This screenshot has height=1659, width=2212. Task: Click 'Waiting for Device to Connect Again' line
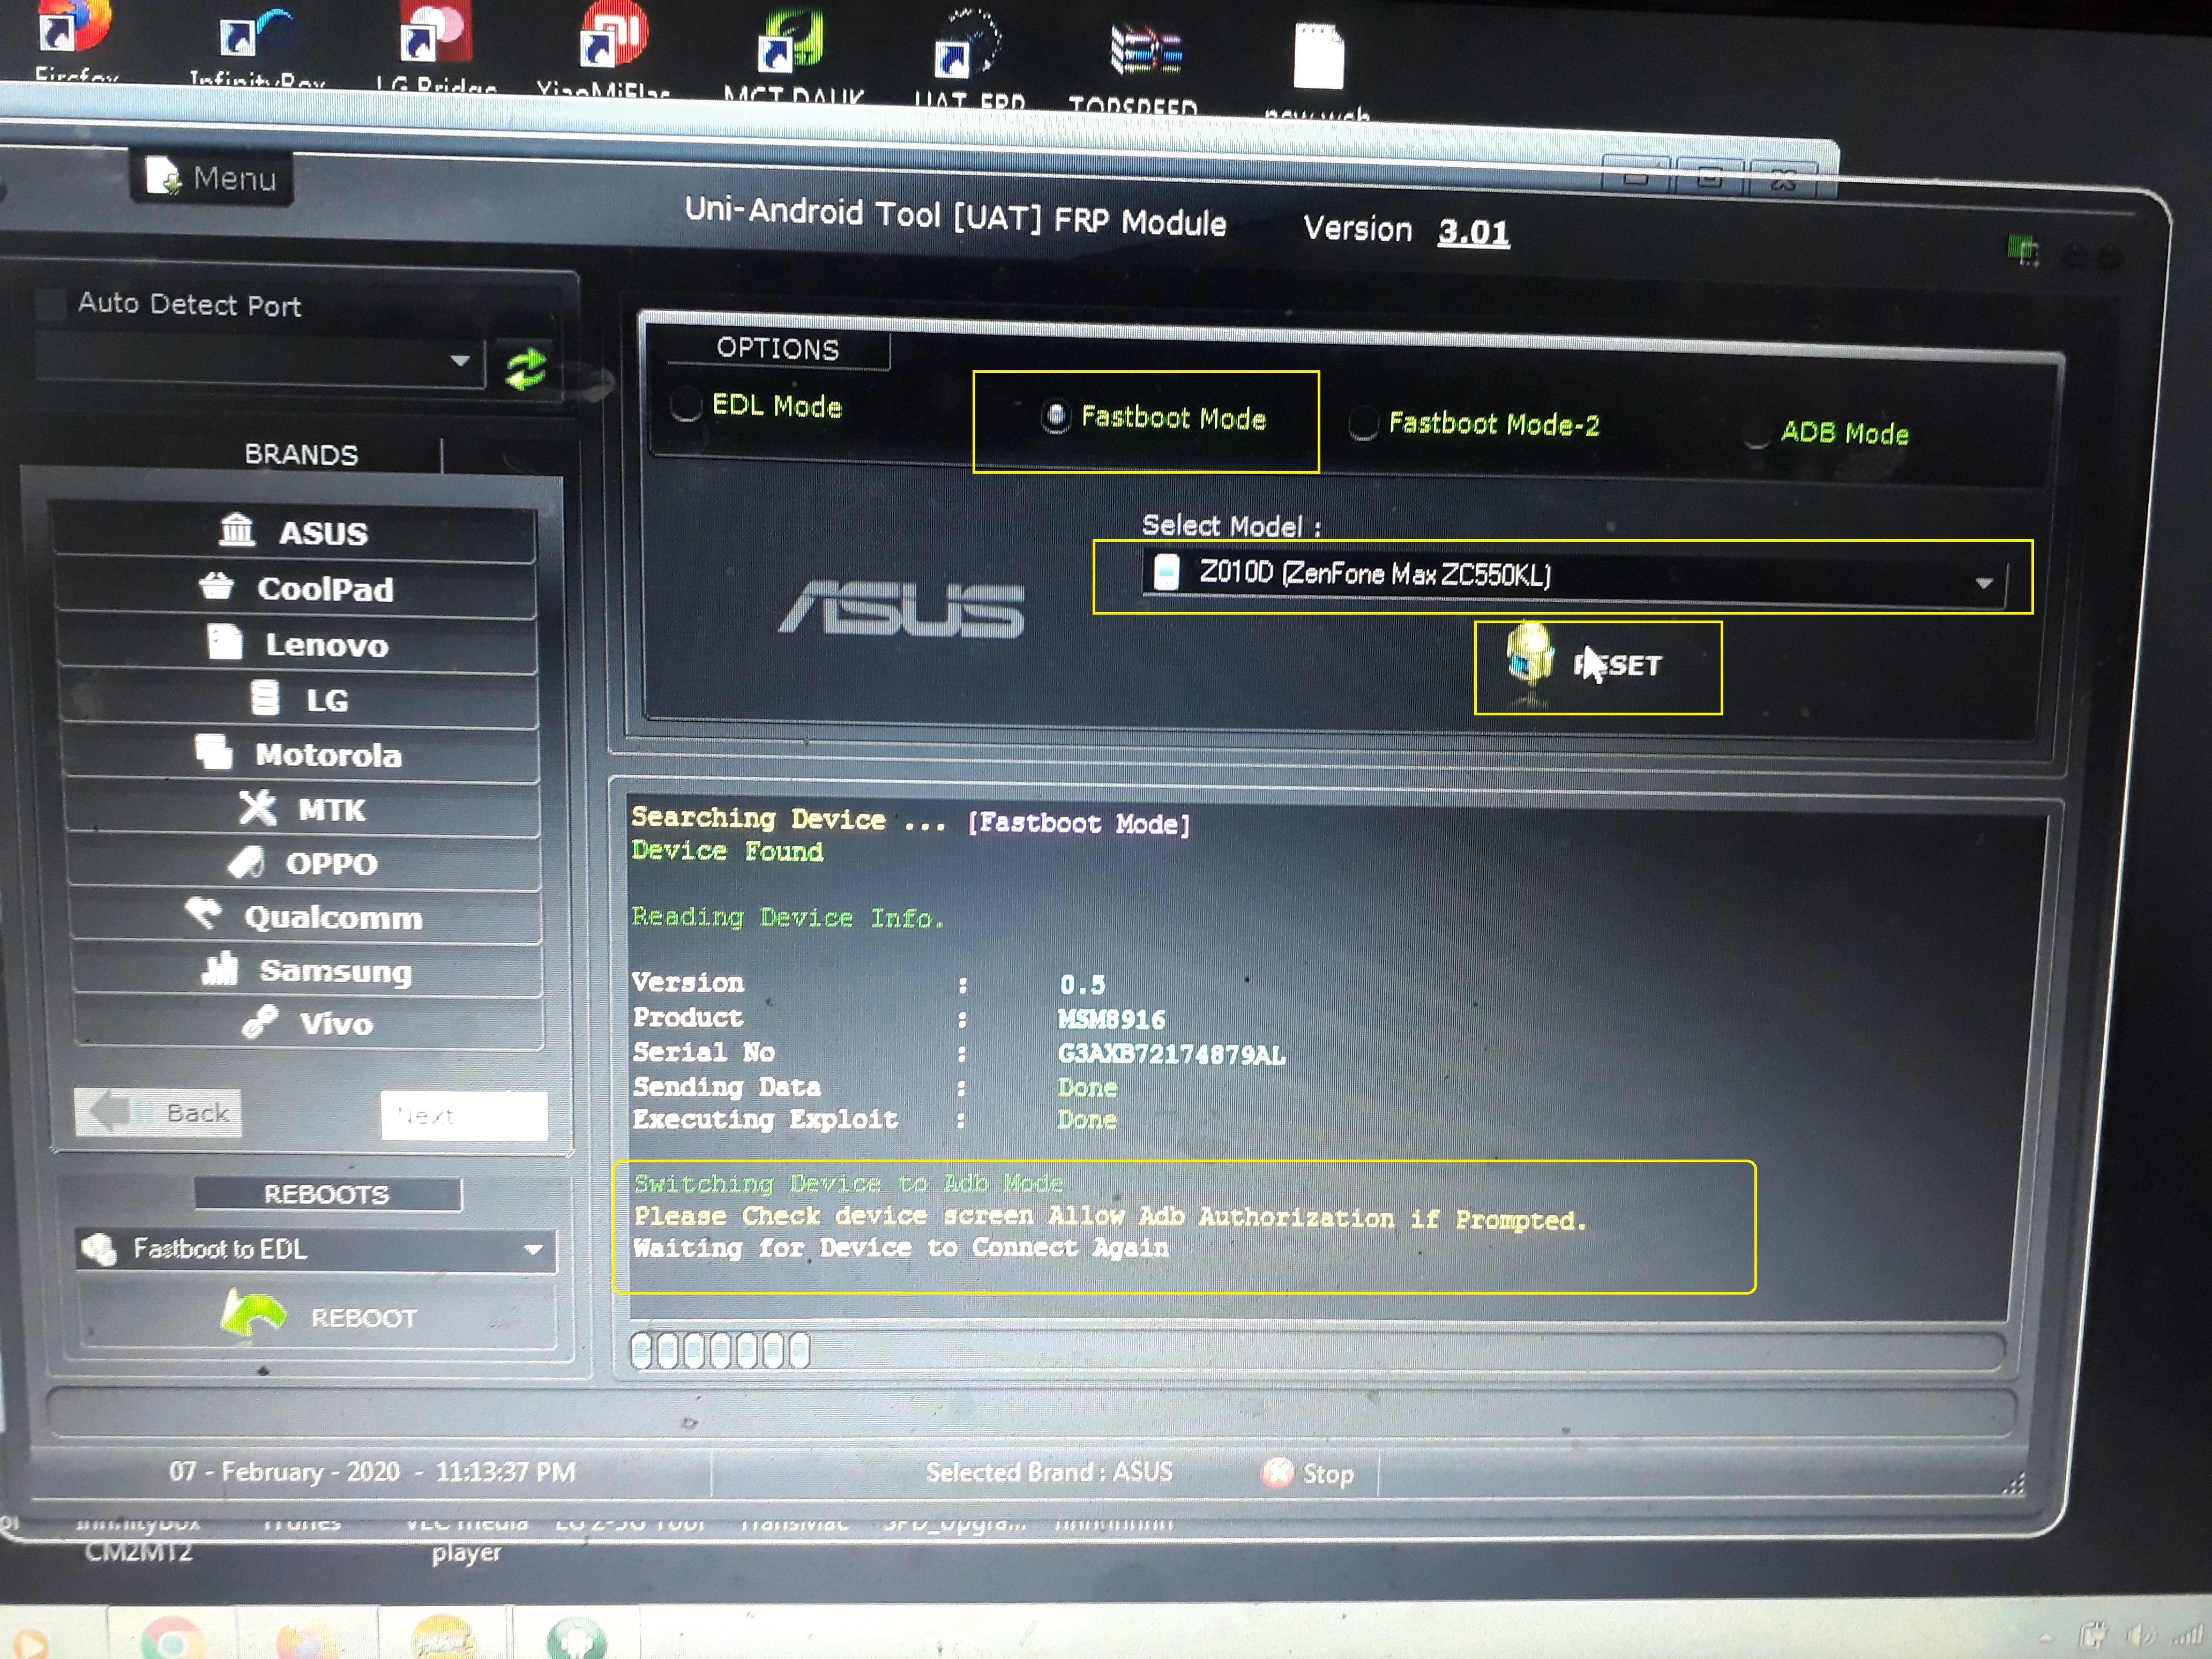click(x=900, y=1248)
